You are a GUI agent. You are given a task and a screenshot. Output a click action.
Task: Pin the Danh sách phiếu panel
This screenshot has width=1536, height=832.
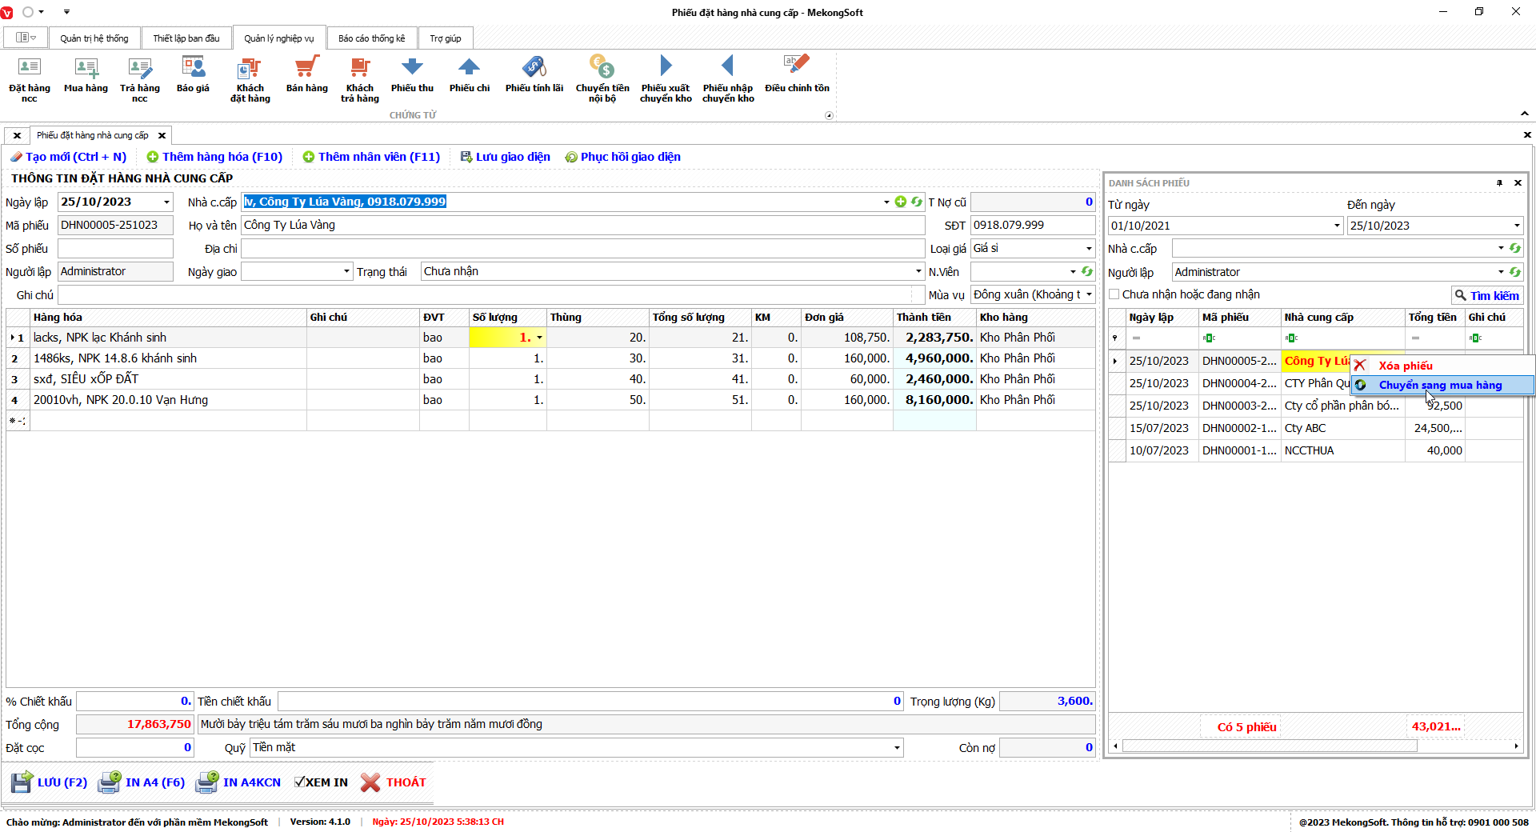(x=1499, y=183)
